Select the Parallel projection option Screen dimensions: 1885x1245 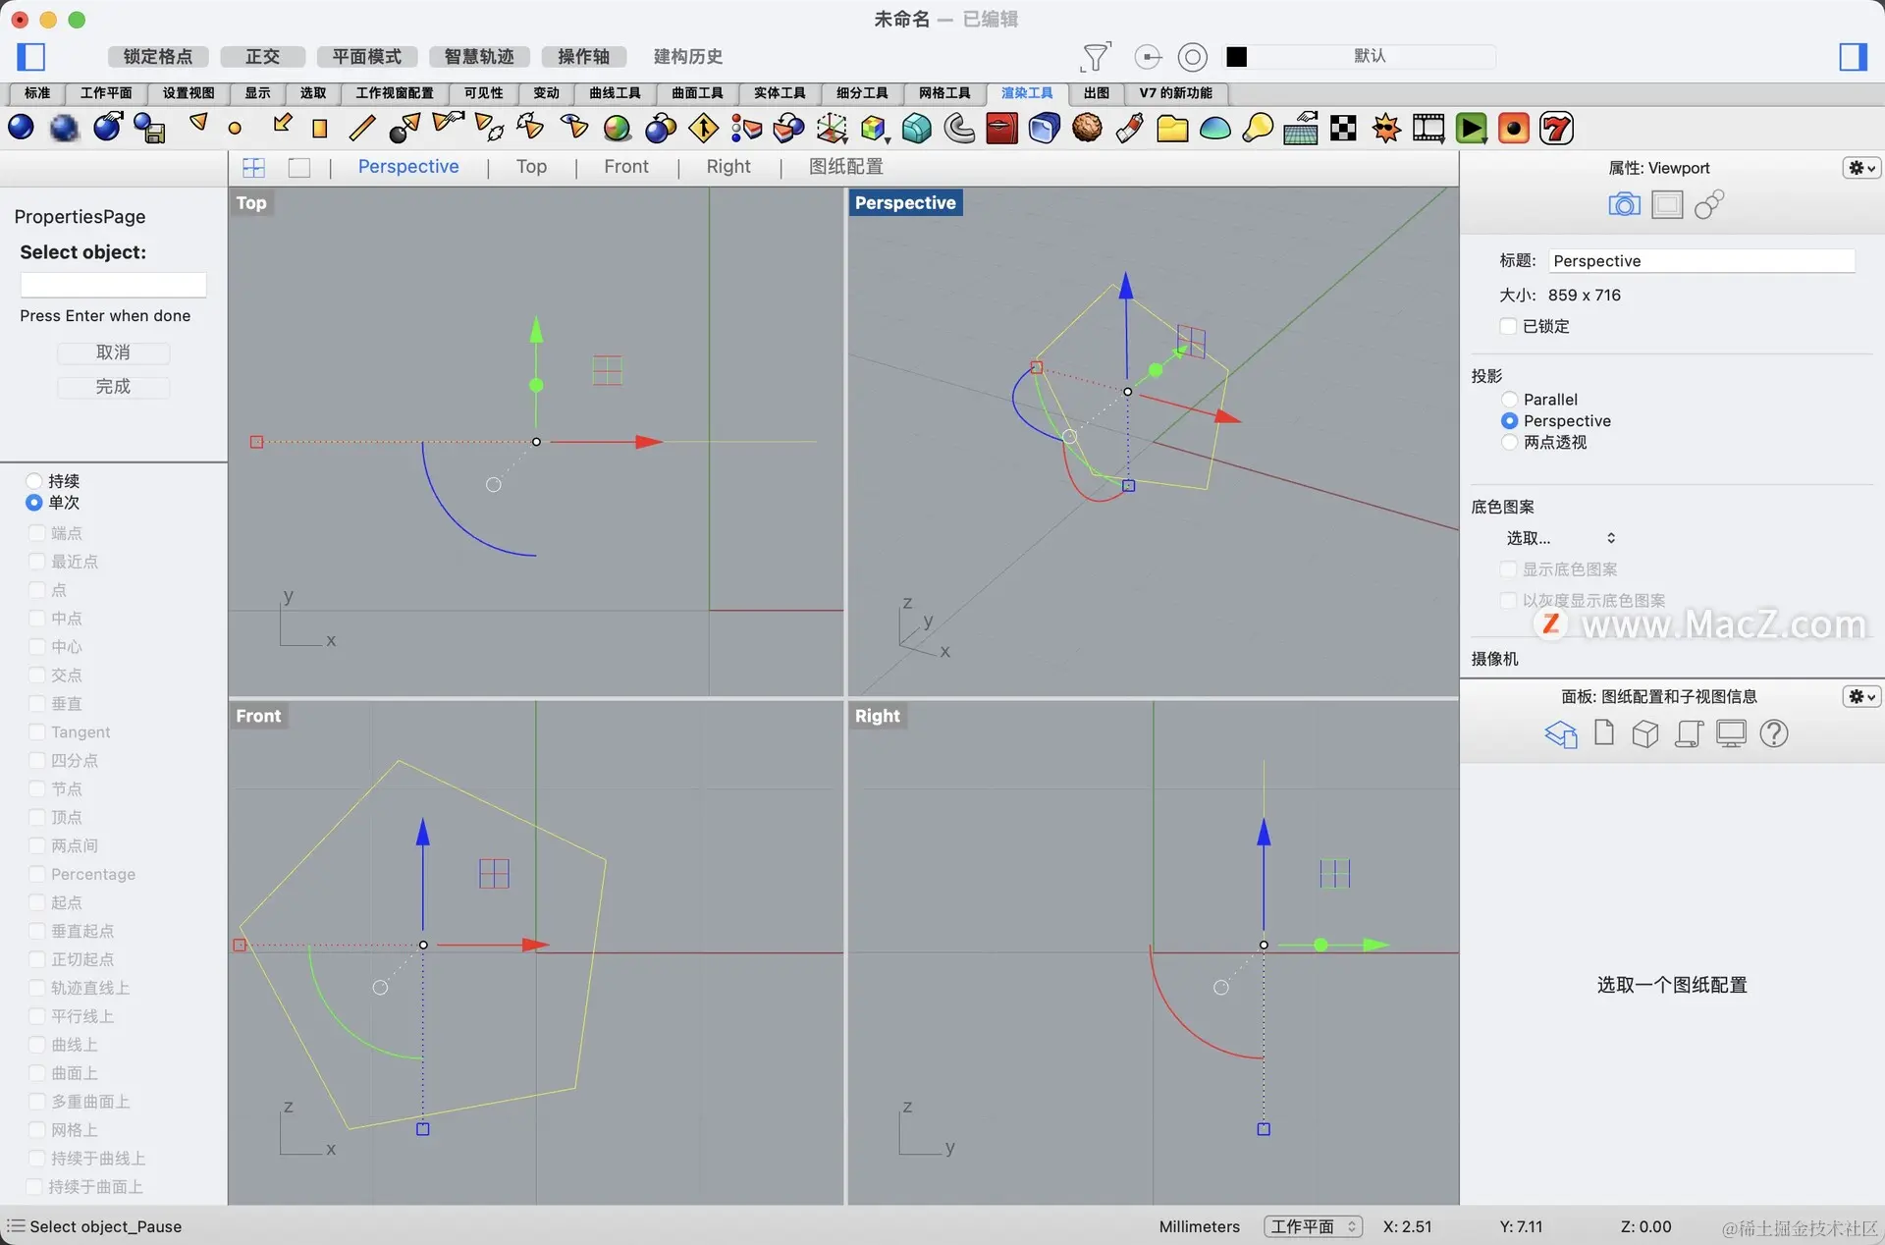point(1510,400)
